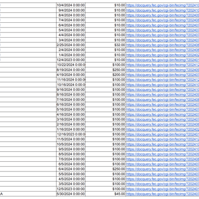Select the $45.00 amount cell
The width and height of the screenshot is (199, 199).
tap(106, 194)
